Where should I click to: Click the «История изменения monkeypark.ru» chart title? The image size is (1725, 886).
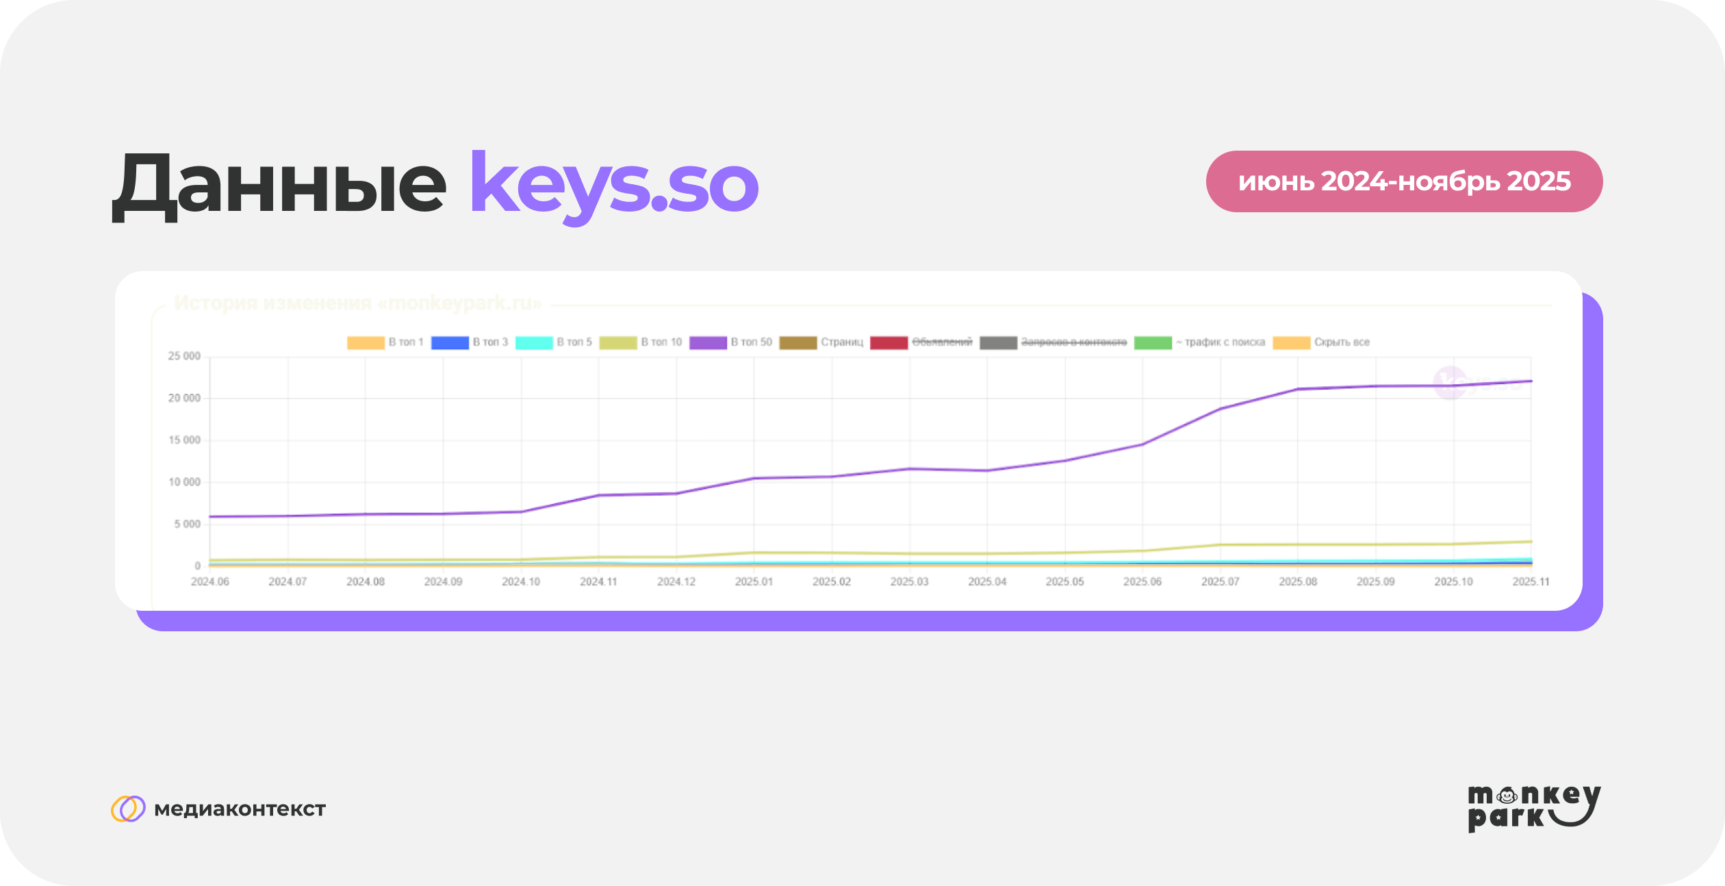[358, 303]
